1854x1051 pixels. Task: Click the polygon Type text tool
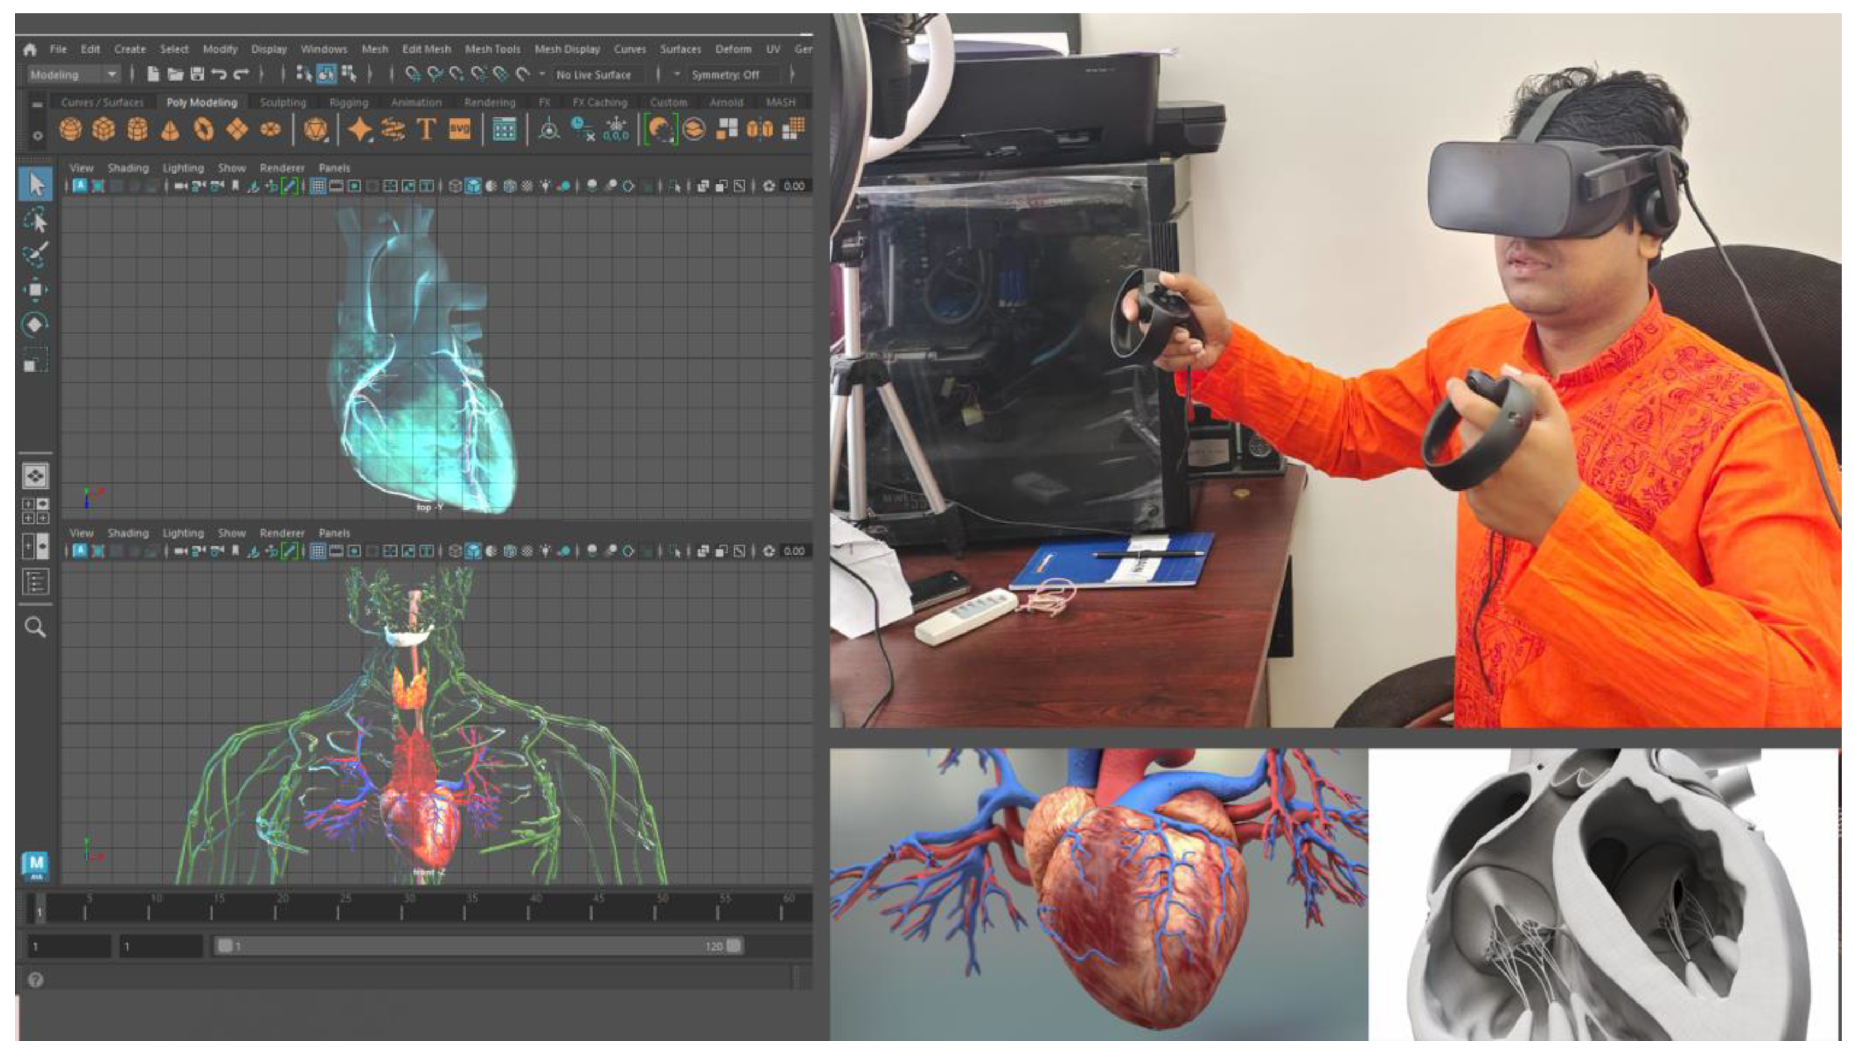(426, 130)
